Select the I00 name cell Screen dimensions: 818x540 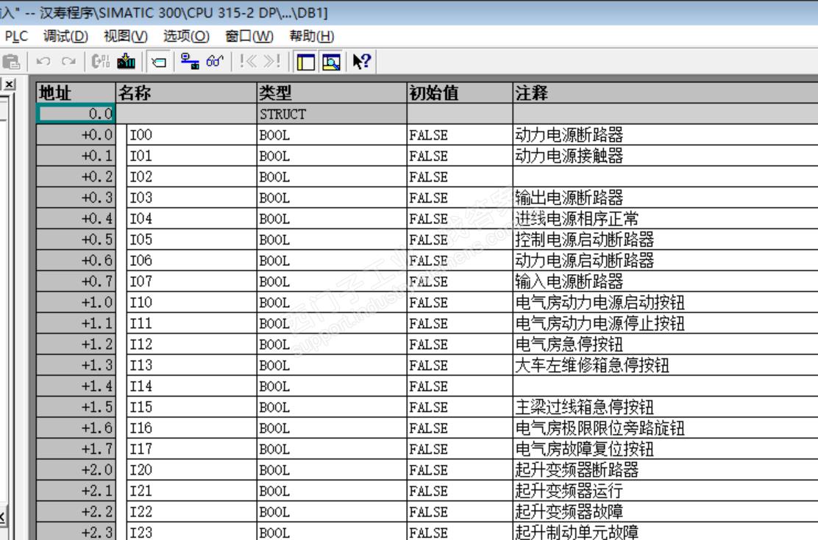point(191,135)
